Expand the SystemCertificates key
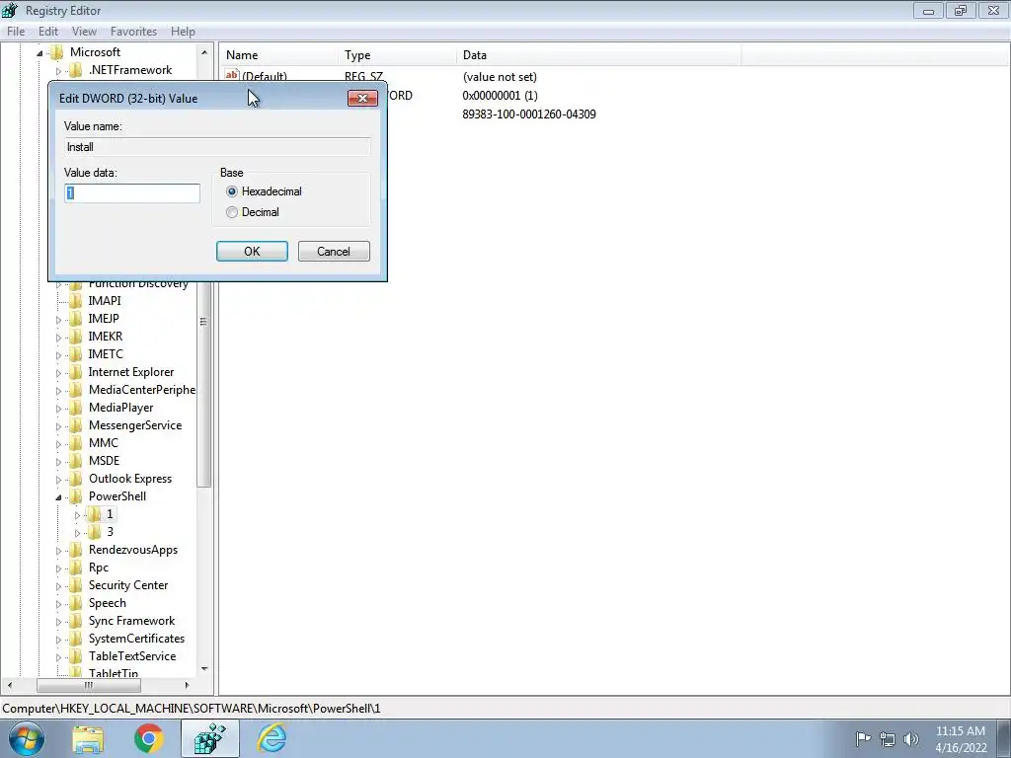Screen dimensions: 1011x758 58,640
